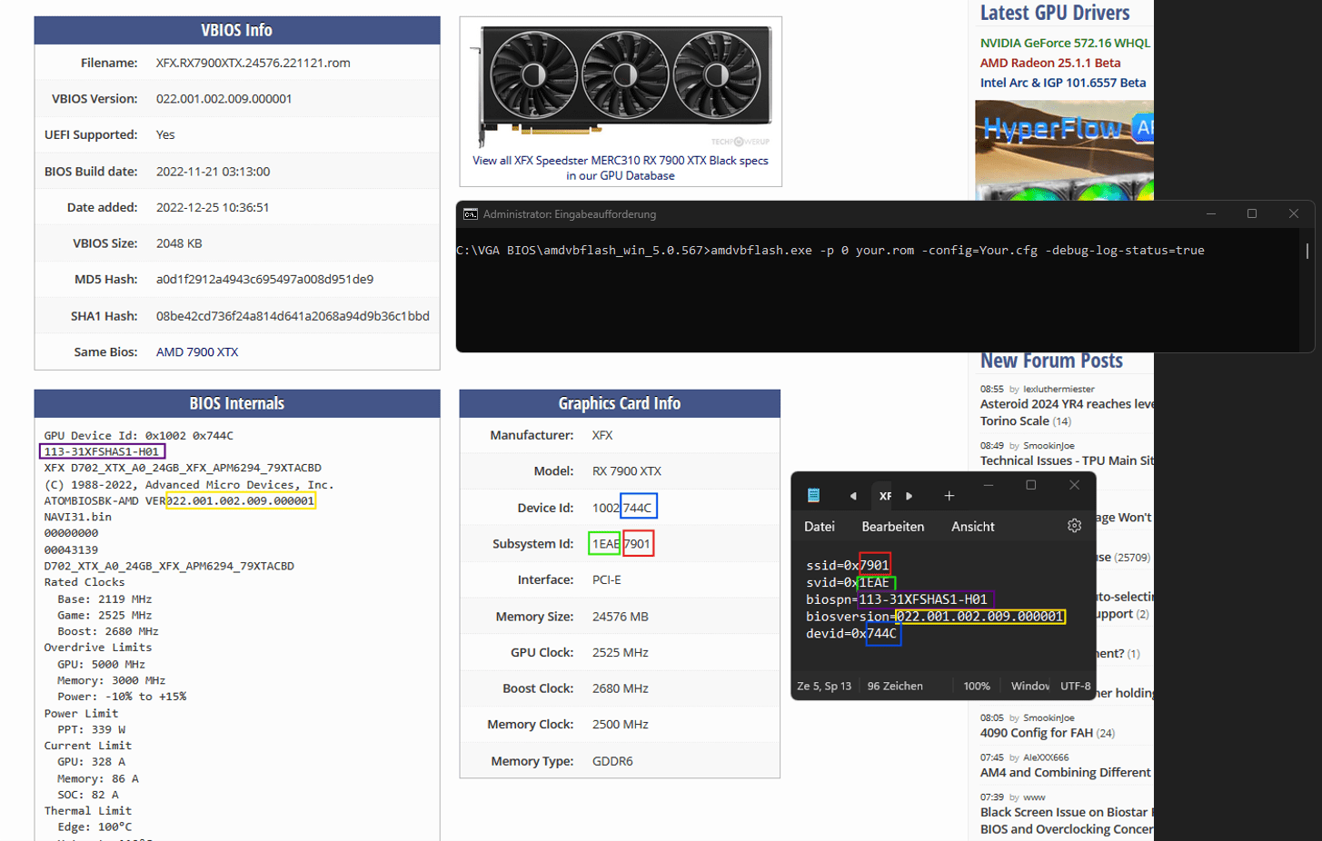Close the Notepad window
The width and height of the screenshot is (1322, 841).
[x=1074, y=485]
